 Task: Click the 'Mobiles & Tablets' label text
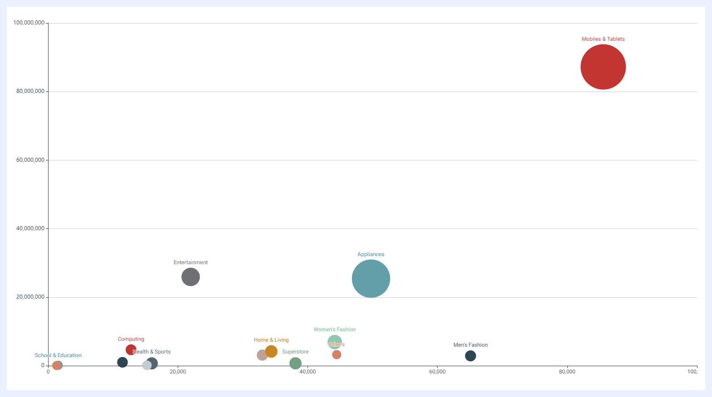click(x=603, y=39)
